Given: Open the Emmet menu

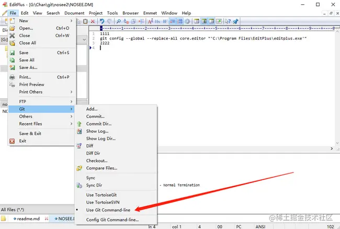Looking at the screenshot, I should (150, 13).
